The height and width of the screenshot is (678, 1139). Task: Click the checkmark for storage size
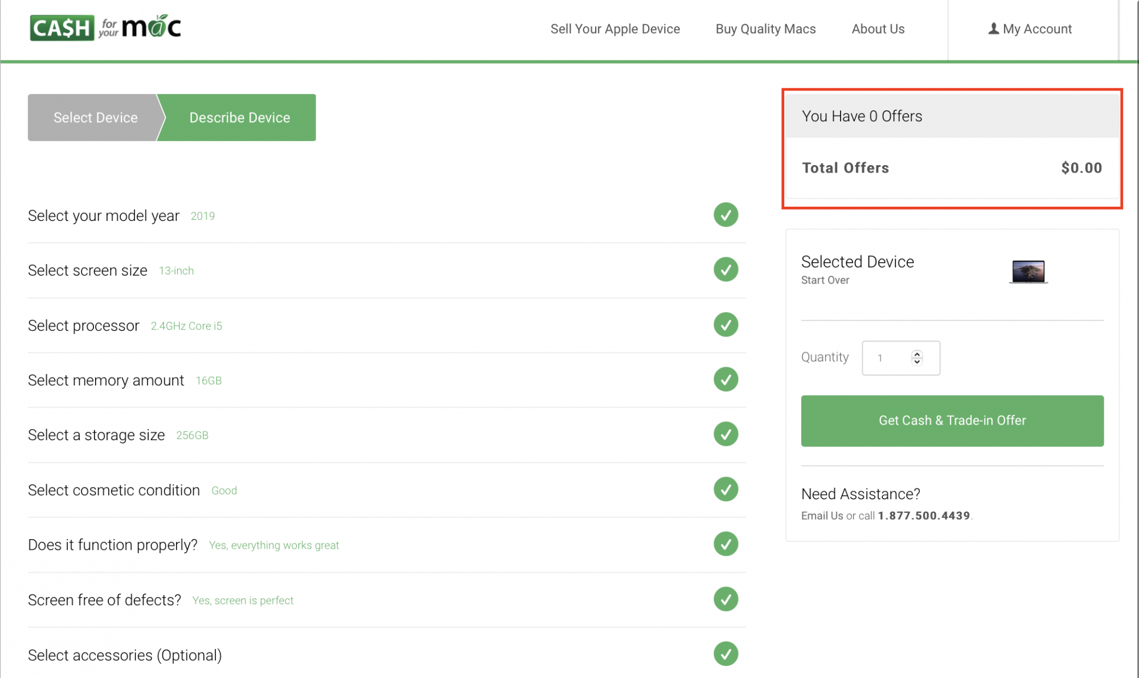click(726, 434)
